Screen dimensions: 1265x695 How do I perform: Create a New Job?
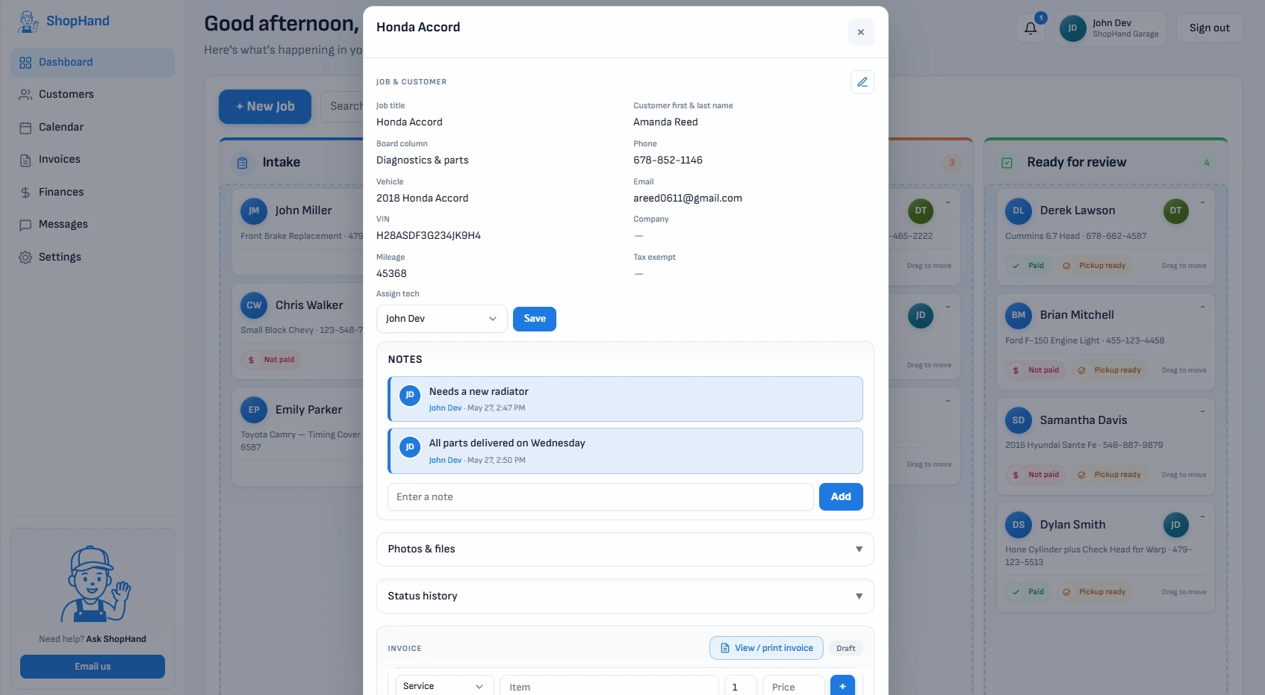[x=265, y=107]
